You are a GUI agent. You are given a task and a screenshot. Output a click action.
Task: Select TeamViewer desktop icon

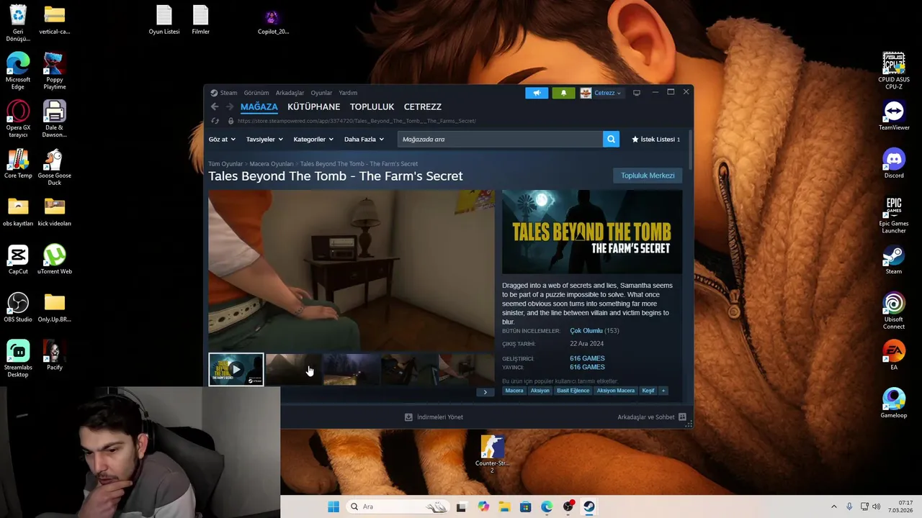tap(894, 116)
